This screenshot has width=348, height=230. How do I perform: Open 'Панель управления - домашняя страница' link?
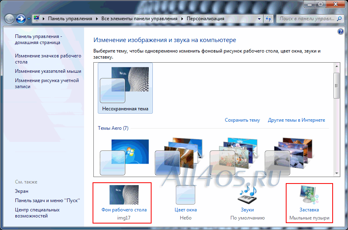tap(38, 40)
